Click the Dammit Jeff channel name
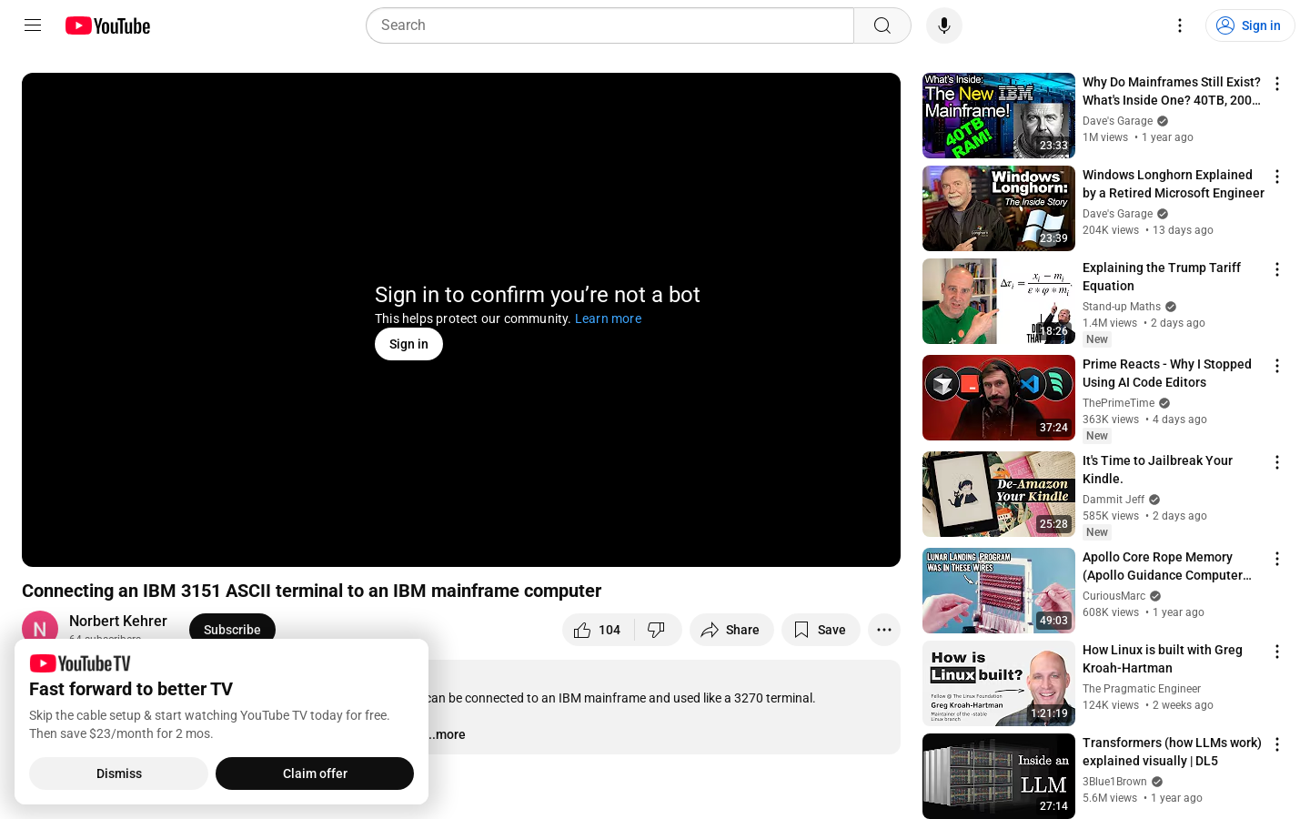This screenshot has width=1310, height=819. 1113,500
